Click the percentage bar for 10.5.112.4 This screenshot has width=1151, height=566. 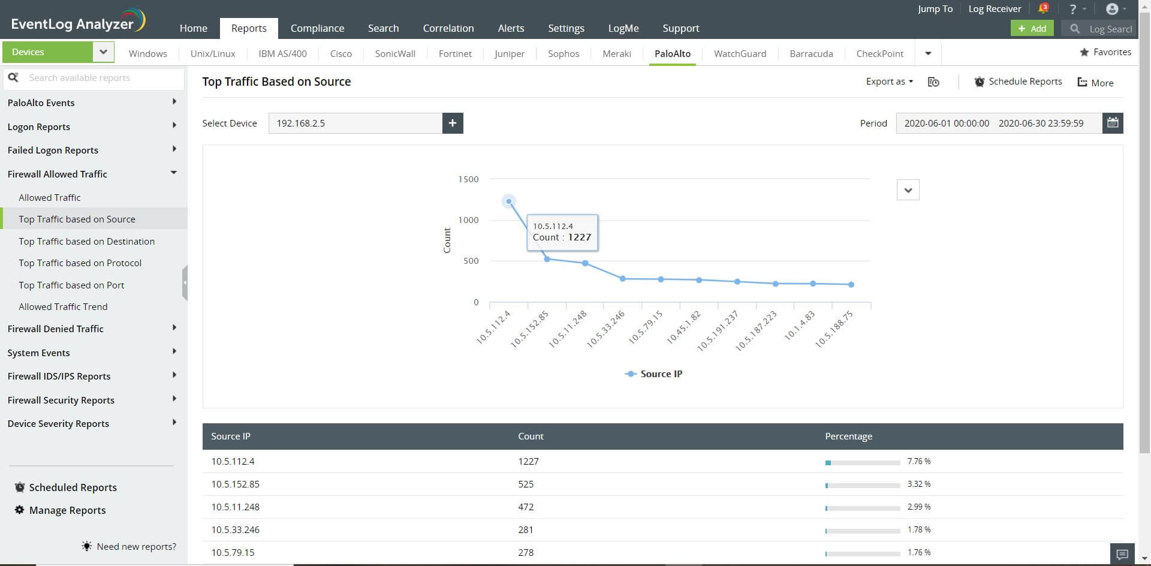[x=863, y=462]
